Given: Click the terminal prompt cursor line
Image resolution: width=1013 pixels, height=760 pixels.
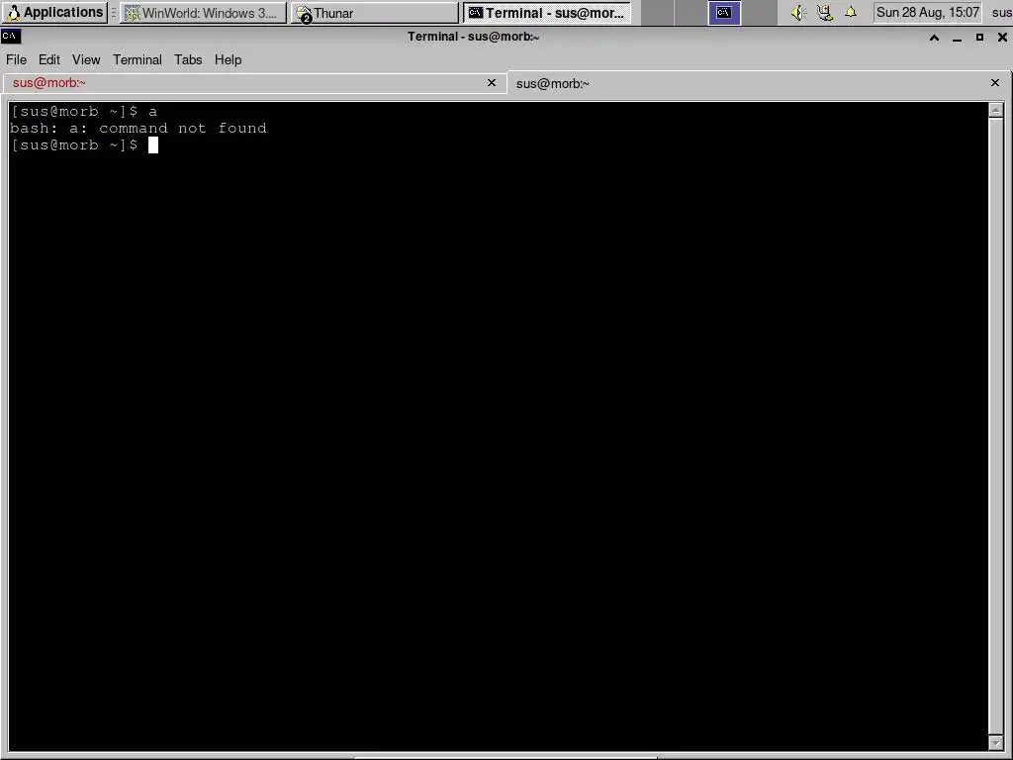Looking at the screenshot, I should pos(84,144).
